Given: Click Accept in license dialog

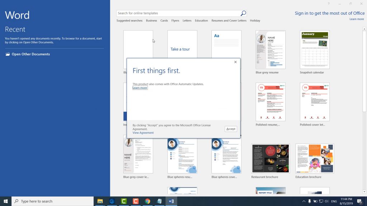Looking at the screenshot, I should pyautogui.click(x=231, y=129).
